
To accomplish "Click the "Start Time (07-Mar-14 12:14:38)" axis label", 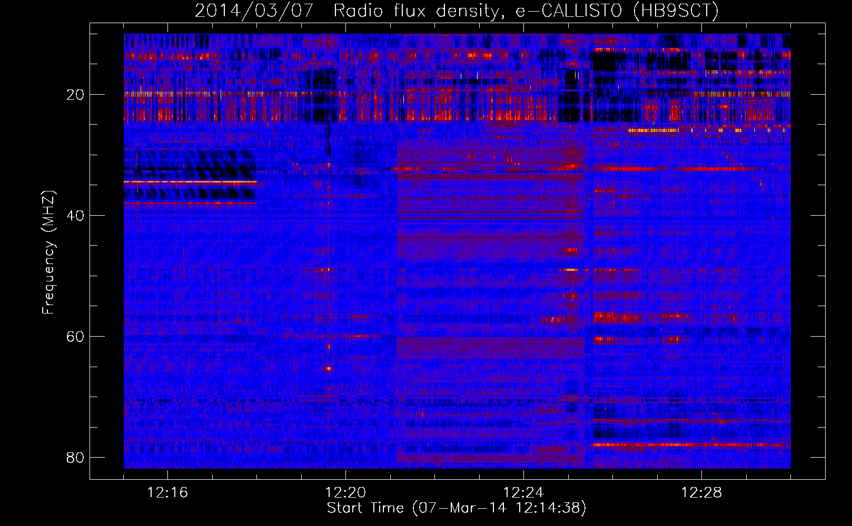I will pos(457,508).
